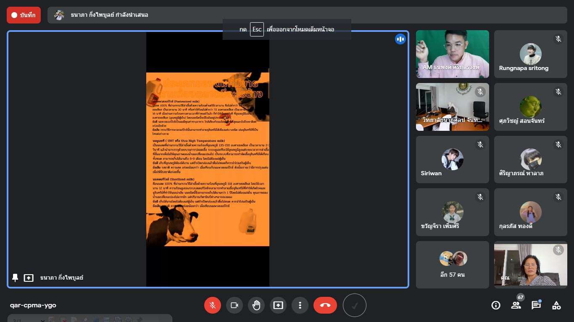574x322 pixels.
Task: Open the activities shapes icon
Action: (556, 305)
